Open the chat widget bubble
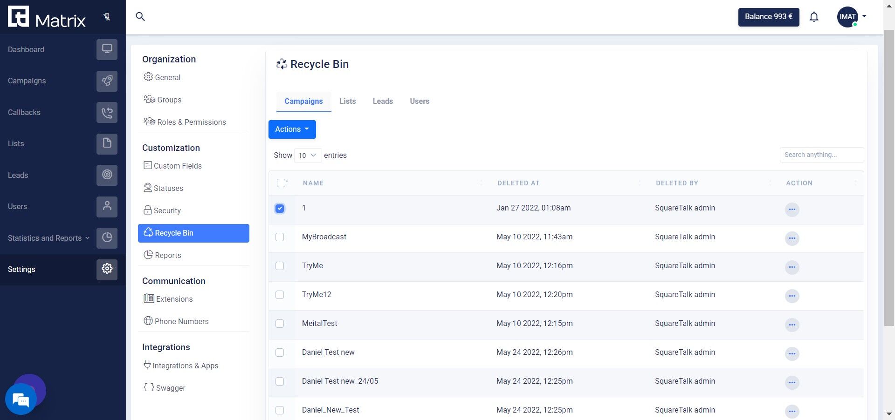The image size is (895, 420). (21, 399)
